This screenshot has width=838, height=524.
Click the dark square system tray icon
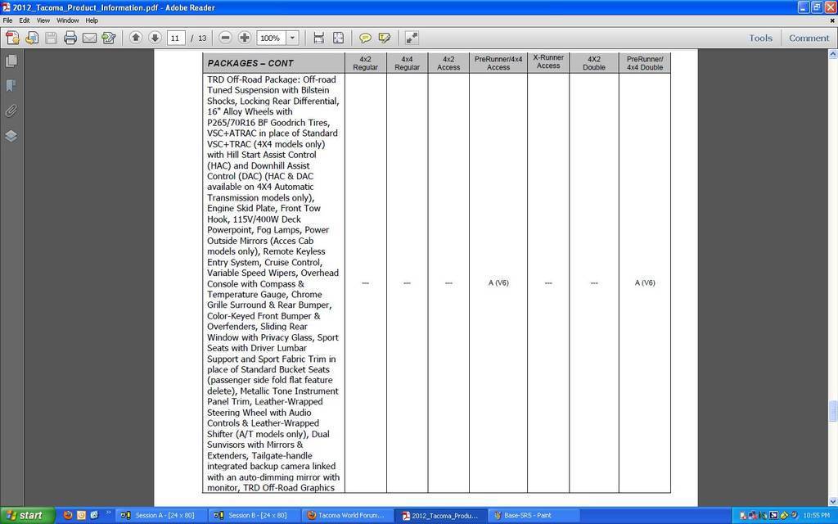point(774,516)
